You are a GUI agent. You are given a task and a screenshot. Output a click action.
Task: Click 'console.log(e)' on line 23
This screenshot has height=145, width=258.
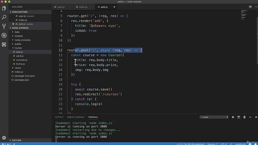pyautogui.click(x=89, y=104)
